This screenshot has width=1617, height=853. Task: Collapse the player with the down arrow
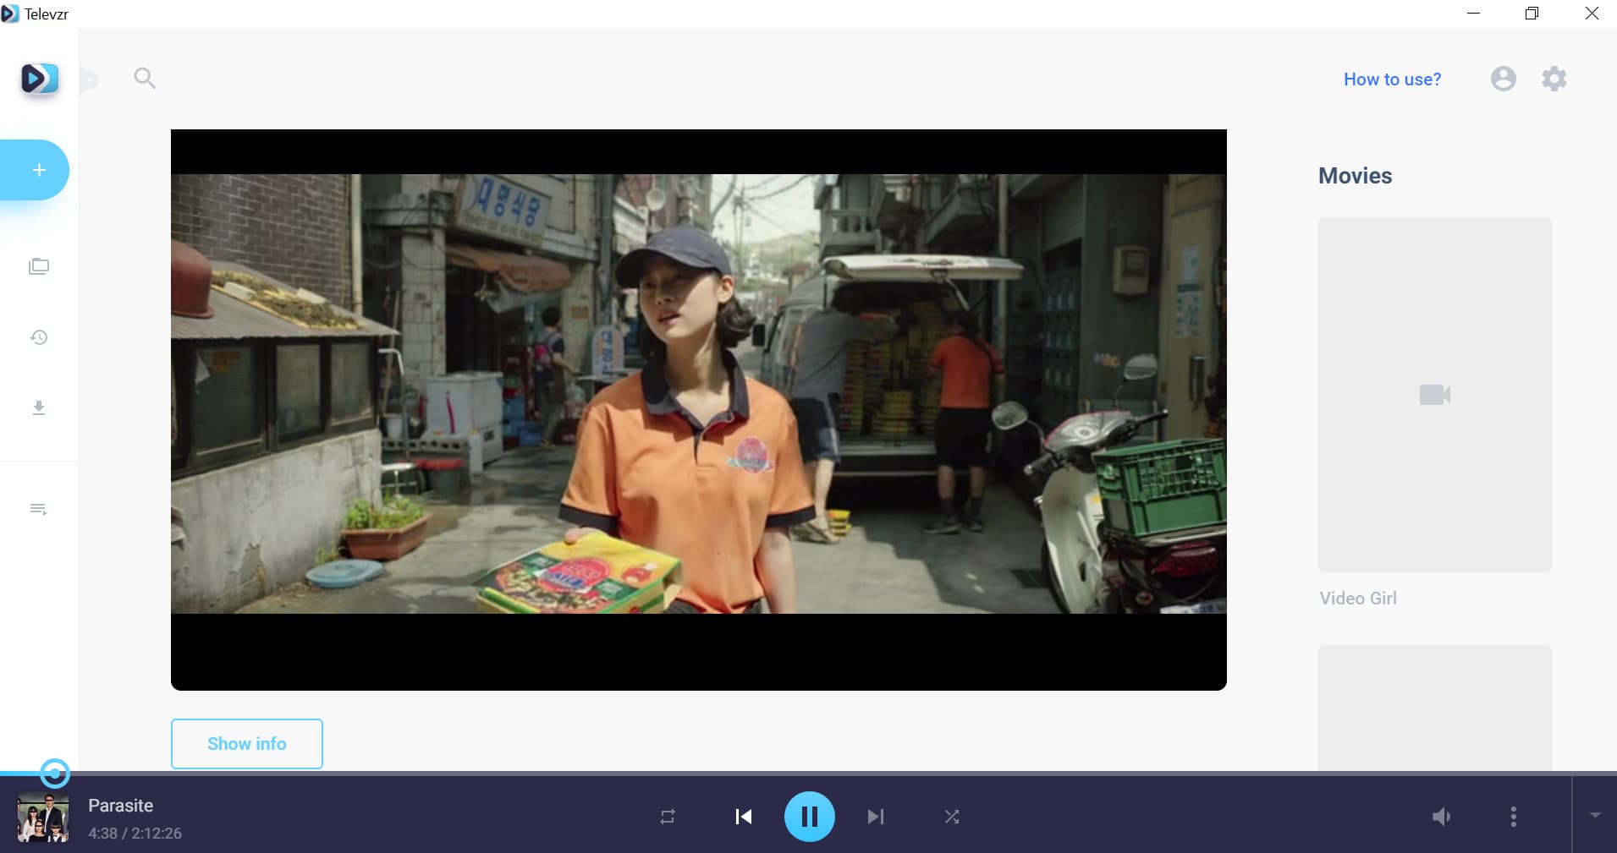click(x=1595, y=815)
